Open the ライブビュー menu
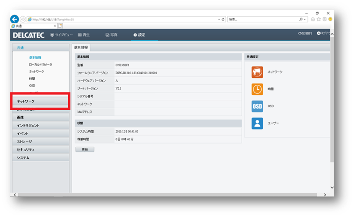Image resolution: width=354 pixels, height=217 pixels. point(61,35)
